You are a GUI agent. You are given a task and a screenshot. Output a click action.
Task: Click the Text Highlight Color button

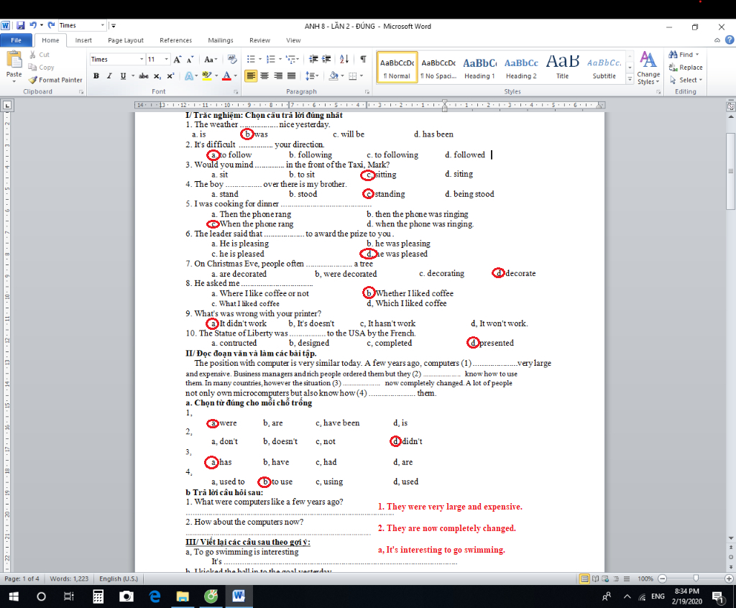[206, 76]
